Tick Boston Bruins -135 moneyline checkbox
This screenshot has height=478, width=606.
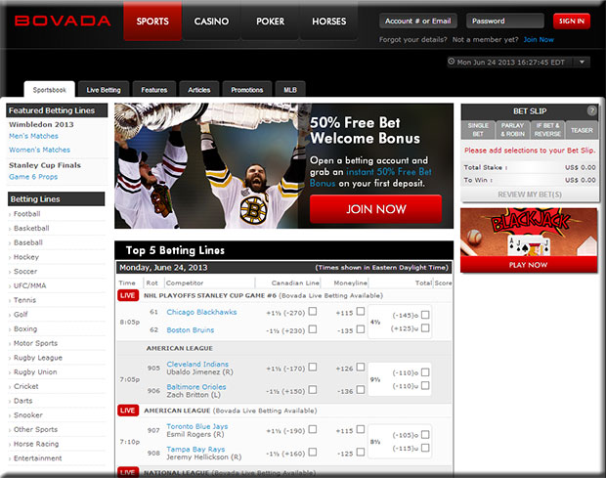tap(361, 329)
